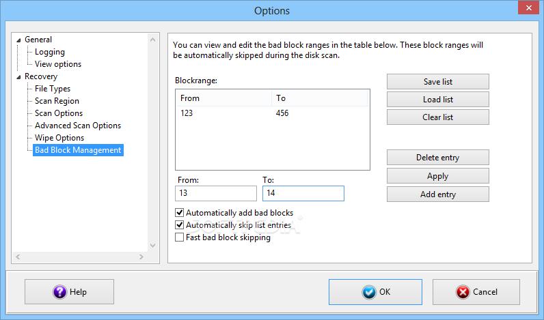
Task: Click the tree scroll up arrow
Action: coord(152,40)
